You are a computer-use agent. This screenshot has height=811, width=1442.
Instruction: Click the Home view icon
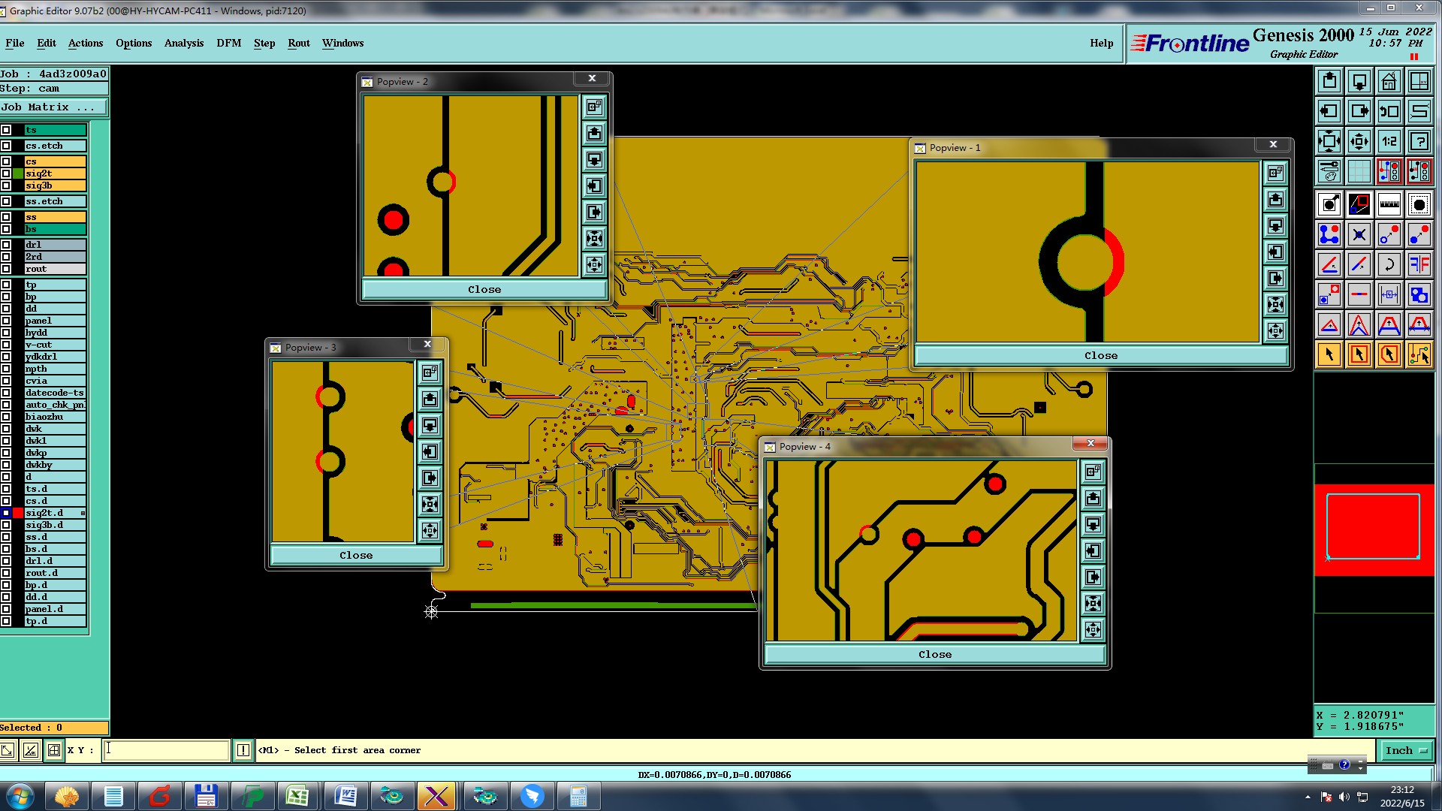(1389, 81)
